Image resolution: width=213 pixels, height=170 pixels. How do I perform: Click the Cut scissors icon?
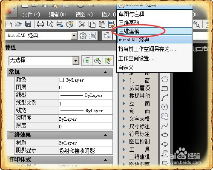pyautogui.click(x=82, y=24)
